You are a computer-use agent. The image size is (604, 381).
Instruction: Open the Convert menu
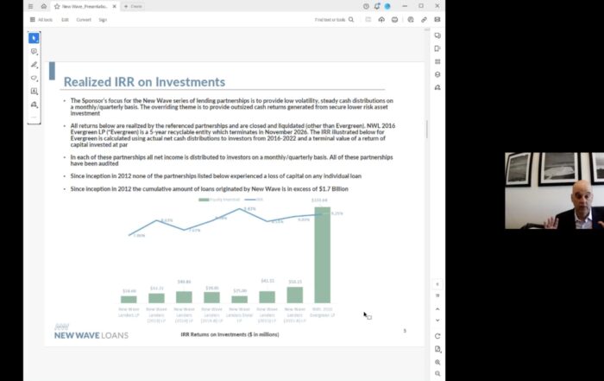coord(84,19)
